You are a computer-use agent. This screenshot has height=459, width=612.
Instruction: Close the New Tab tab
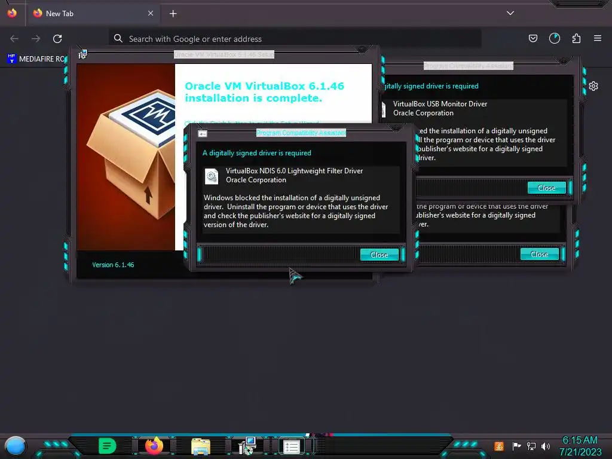151,13
